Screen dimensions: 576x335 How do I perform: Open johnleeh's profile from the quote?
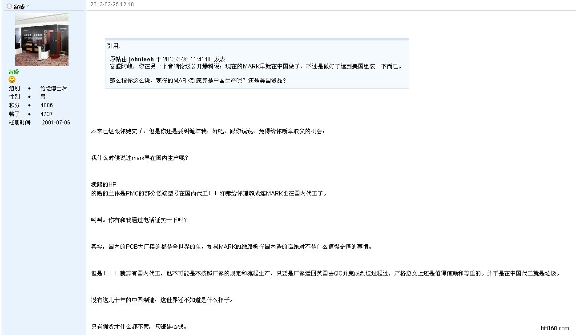click(x=141, y=59)
